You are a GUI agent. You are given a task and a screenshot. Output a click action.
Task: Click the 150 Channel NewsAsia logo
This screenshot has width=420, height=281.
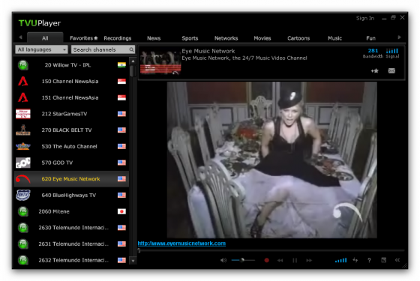pos(23,82)
